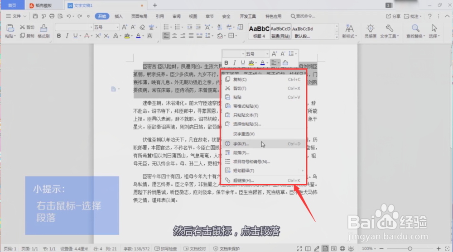Click the Save icon in quick access bar
This screenshot has width=453, height=252.
[x=35, y=16]
